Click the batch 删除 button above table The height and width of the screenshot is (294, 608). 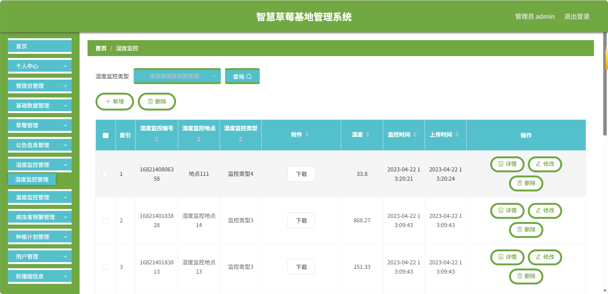(x=157, y=102)
